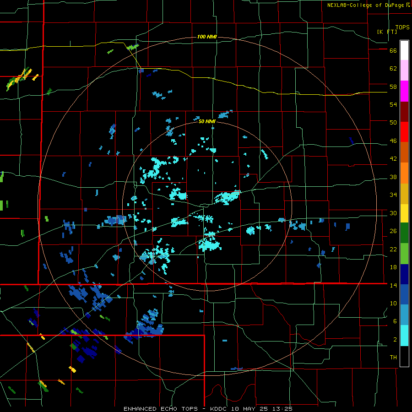Screen dimensions: 412x412
Task: Click the 50 value on the legend
Action: coord(393,123)
